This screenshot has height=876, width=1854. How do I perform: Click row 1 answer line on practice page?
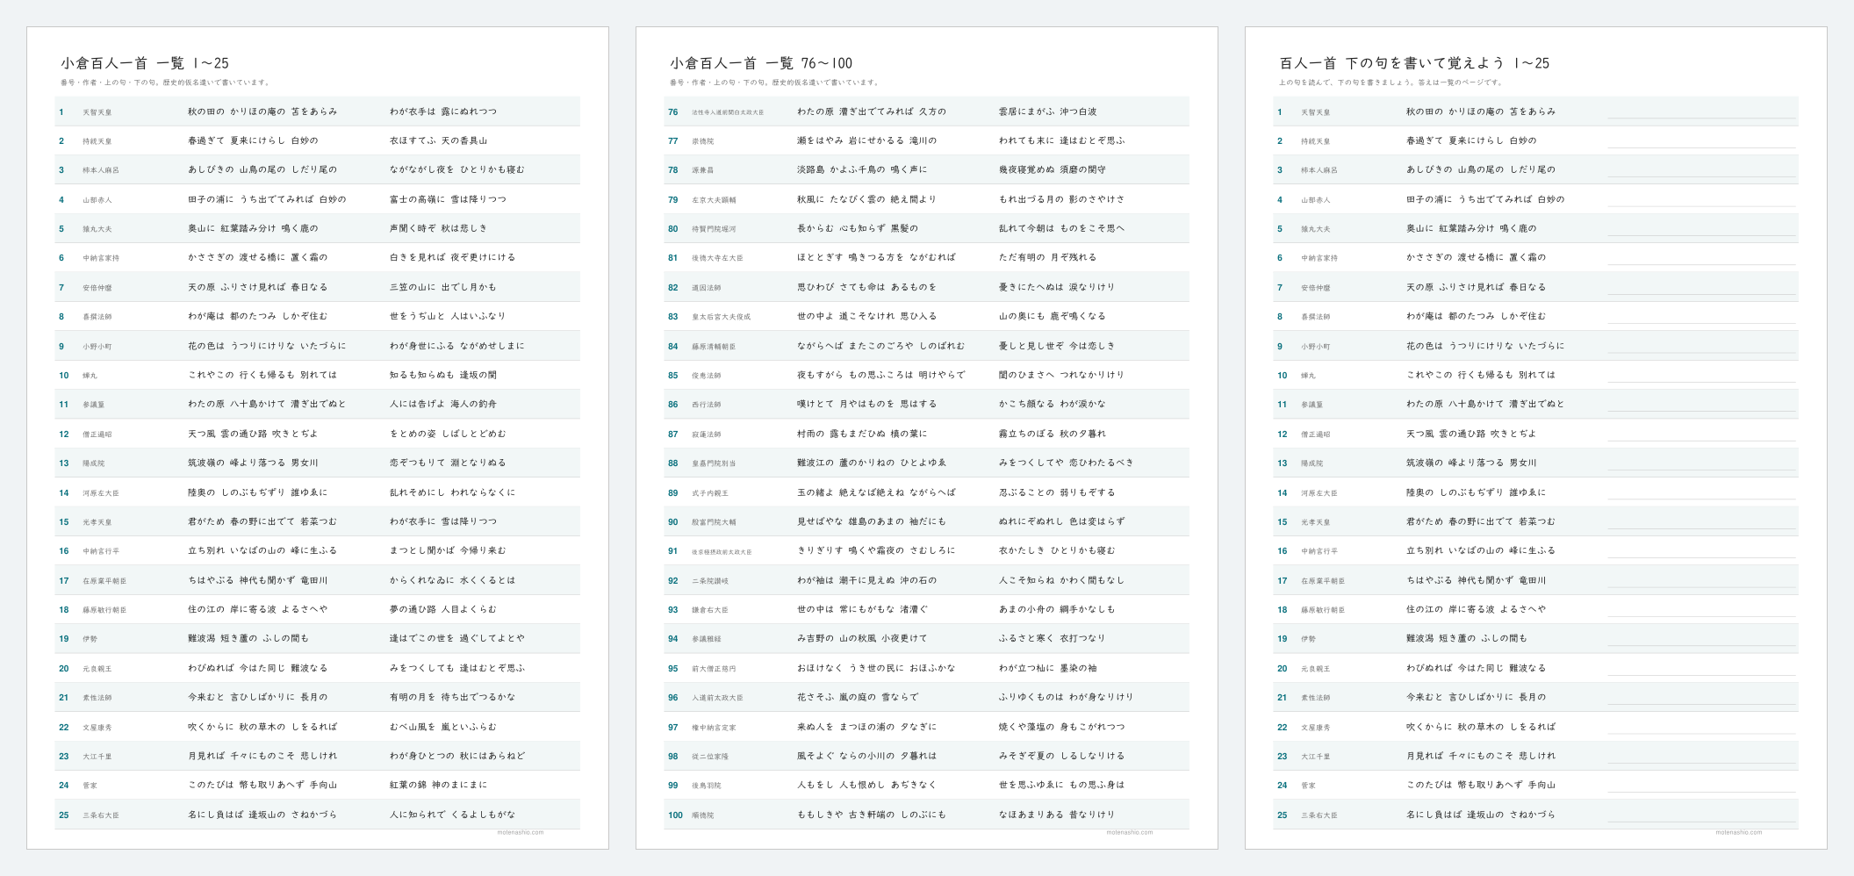[1701, 118]
